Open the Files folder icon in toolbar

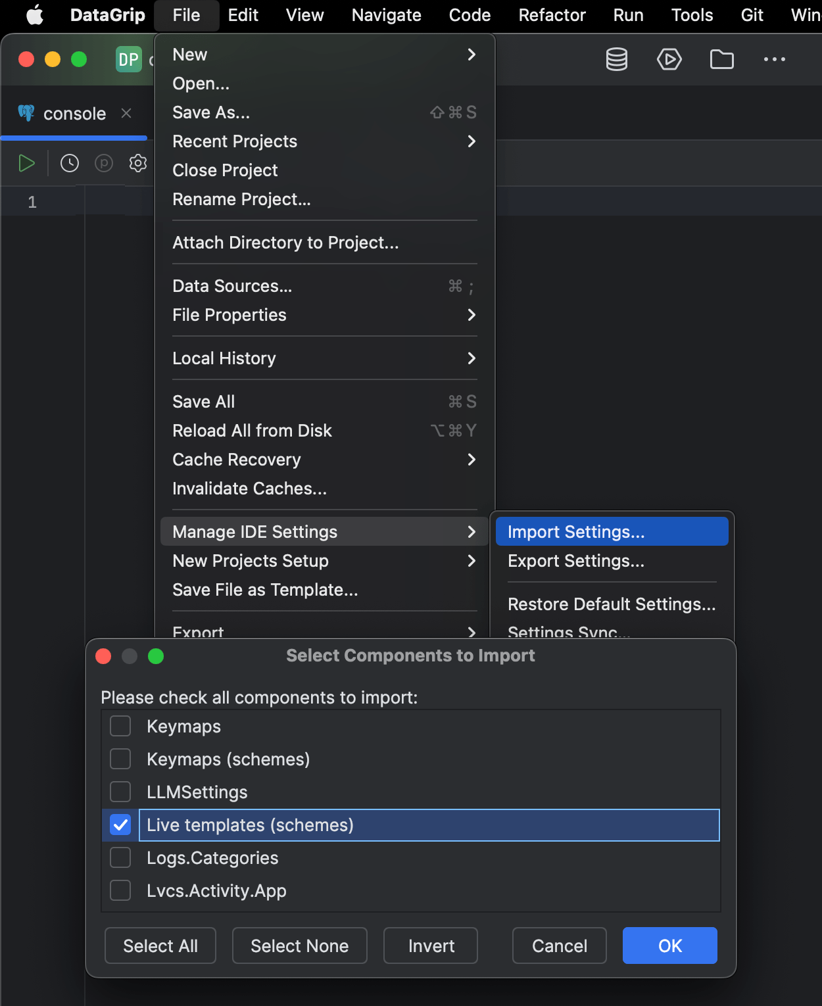pyautogui.click(x=722, y=60)
